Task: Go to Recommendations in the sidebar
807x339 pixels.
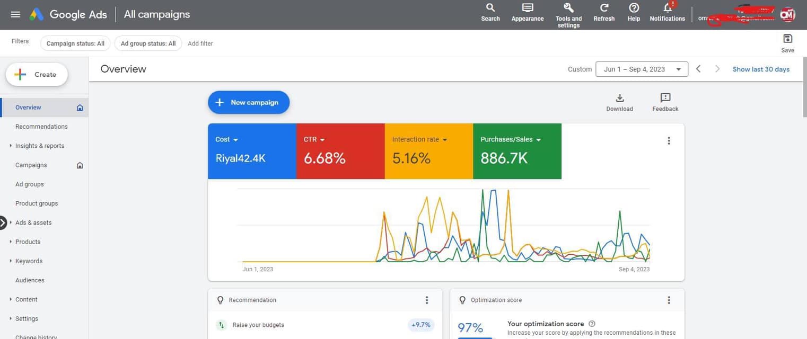Action: click(41, 127)
